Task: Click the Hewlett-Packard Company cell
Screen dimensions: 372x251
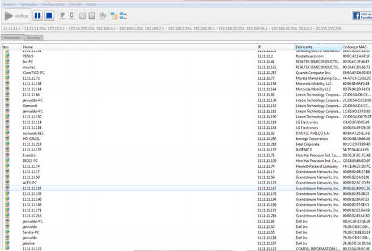Action: click(x=317, y=166)
